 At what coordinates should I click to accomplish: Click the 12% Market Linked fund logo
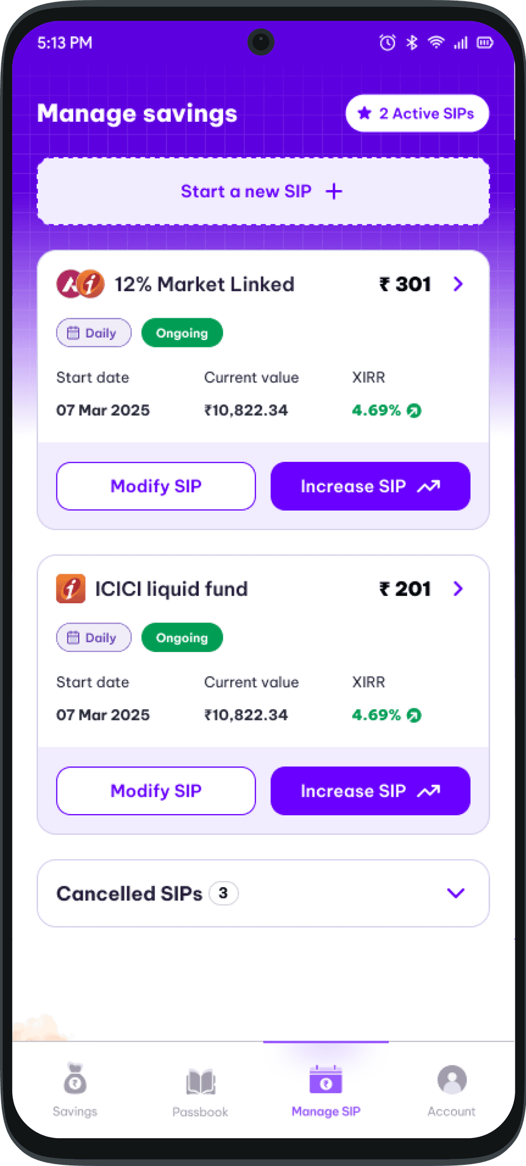point(80,284)
